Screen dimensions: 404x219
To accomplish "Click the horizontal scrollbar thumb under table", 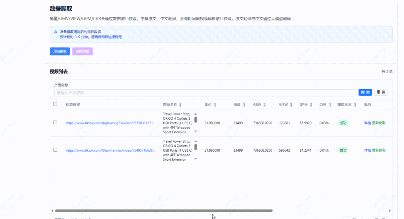I will [164, 211].
